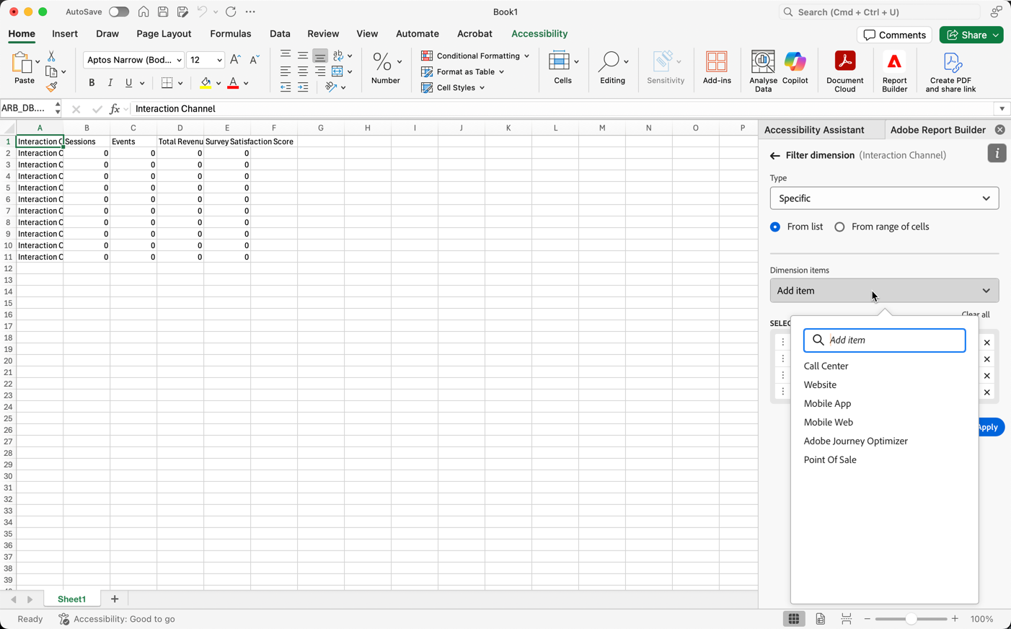Click the Search box in title bar
This screenshot has width=1011, height=629.
880,12
